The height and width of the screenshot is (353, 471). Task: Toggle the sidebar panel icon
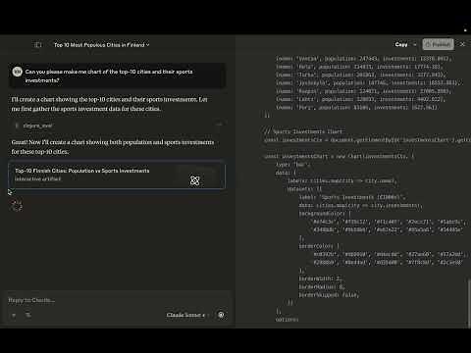point(38,45)
